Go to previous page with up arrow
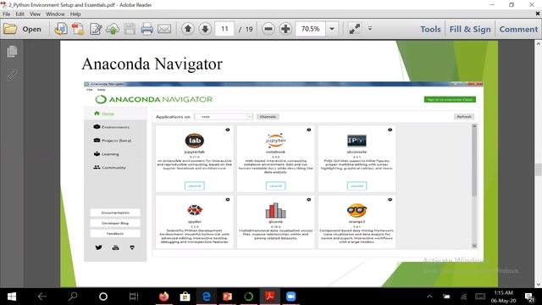This screenshot has width=542, height=305. (x=188, y=29)
